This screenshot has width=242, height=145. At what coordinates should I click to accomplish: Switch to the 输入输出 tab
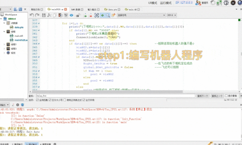point(93,9)
